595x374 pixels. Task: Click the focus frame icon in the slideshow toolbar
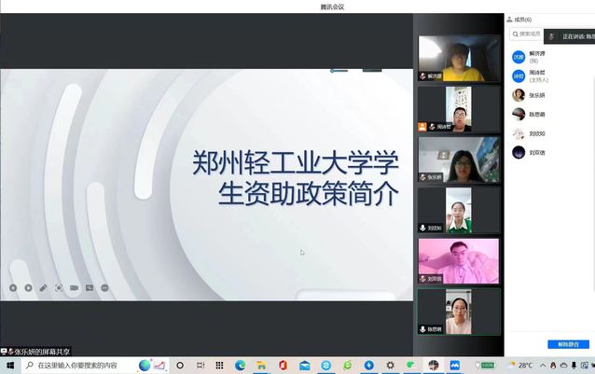tap(59, 287)
